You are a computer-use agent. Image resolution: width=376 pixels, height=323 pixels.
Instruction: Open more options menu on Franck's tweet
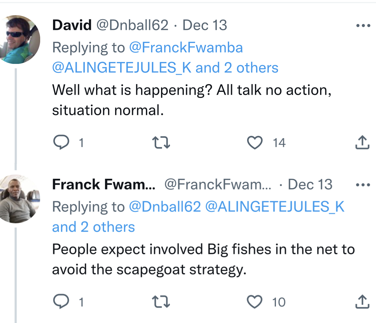click(363, 185)
